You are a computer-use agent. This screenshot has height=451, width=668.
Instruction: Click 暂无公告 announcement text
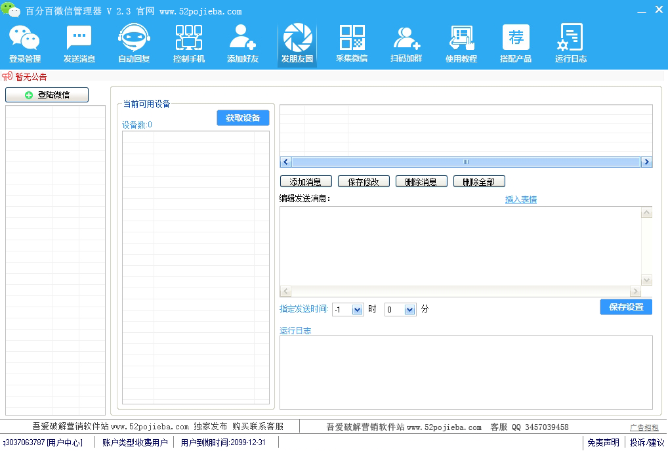(x=31, y=77)
